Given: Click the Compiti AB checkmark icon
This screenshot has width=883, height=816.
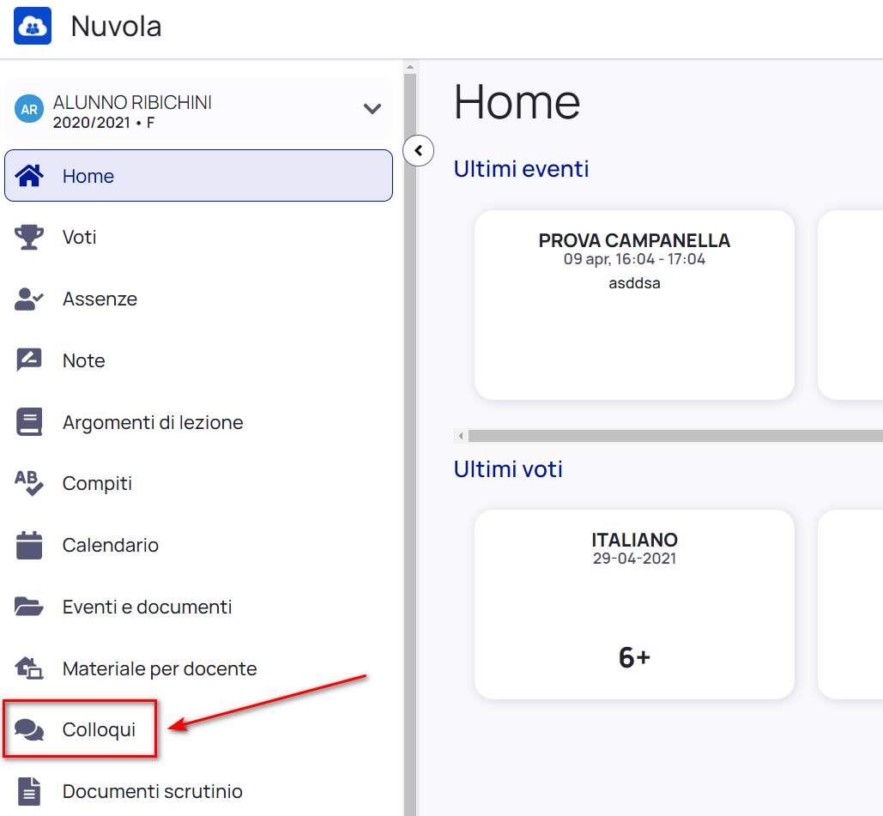Looking at the screenshot, I should pos(29,483).
